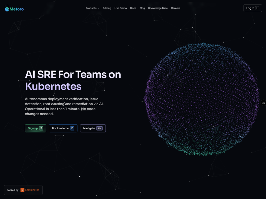
Task: Open the Navigate command palette button
Action: tap(93, 128)
